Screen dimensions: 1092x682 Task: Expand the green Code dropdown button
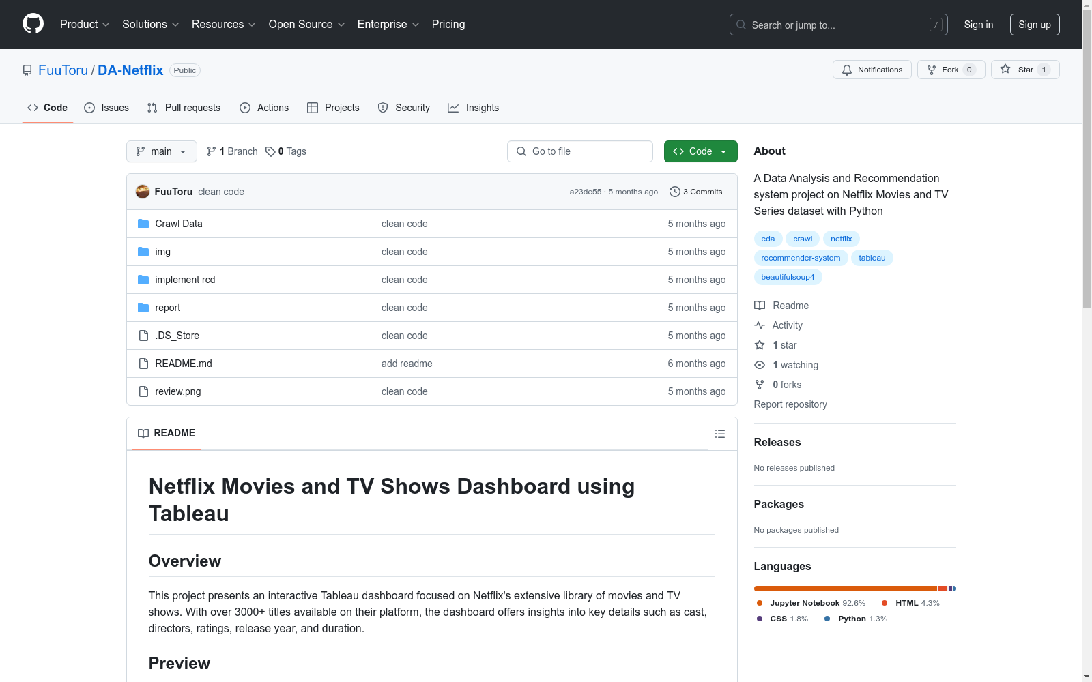click(x=700, y=151)
